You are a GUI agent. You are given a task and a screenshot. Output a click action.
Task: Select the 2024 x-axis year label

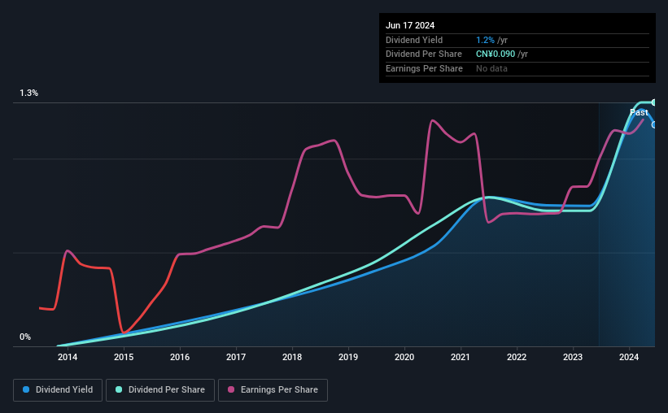pos(629,357)
